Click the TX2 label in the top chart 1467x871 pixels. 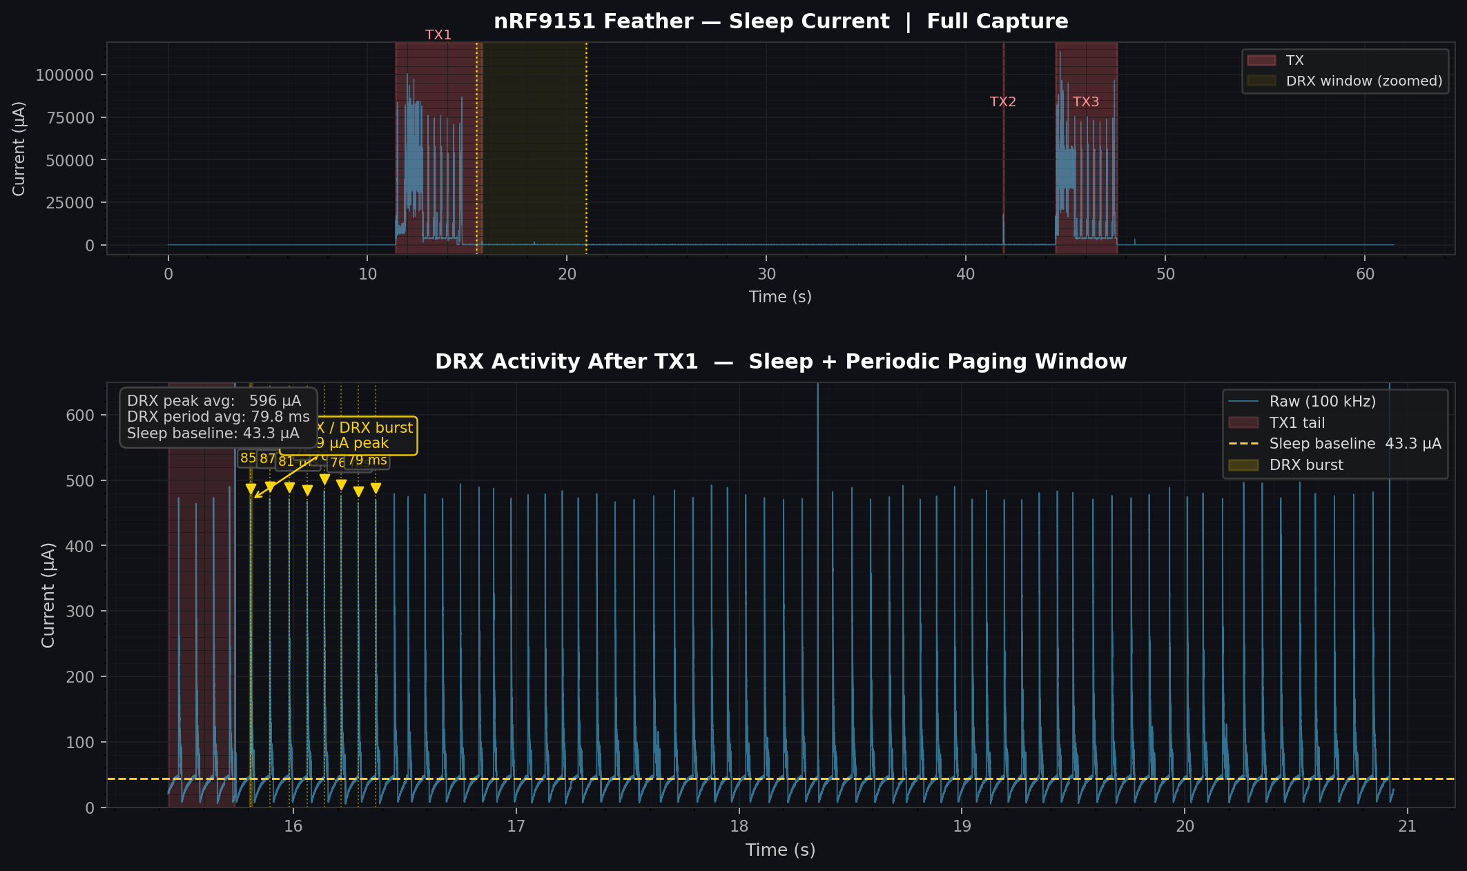pyautogui.click(x=1002, y=101)
